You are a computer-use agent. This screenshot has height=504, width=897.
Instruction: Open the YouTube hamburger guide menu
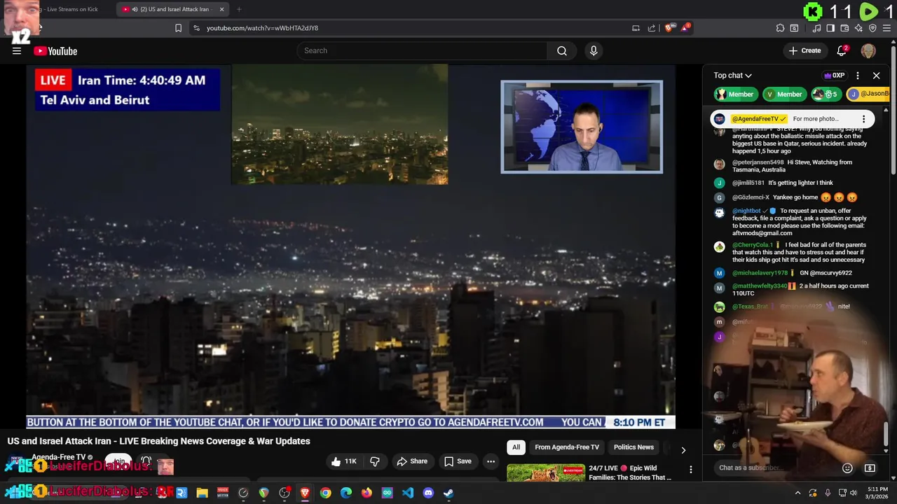(x=17, y=50)
